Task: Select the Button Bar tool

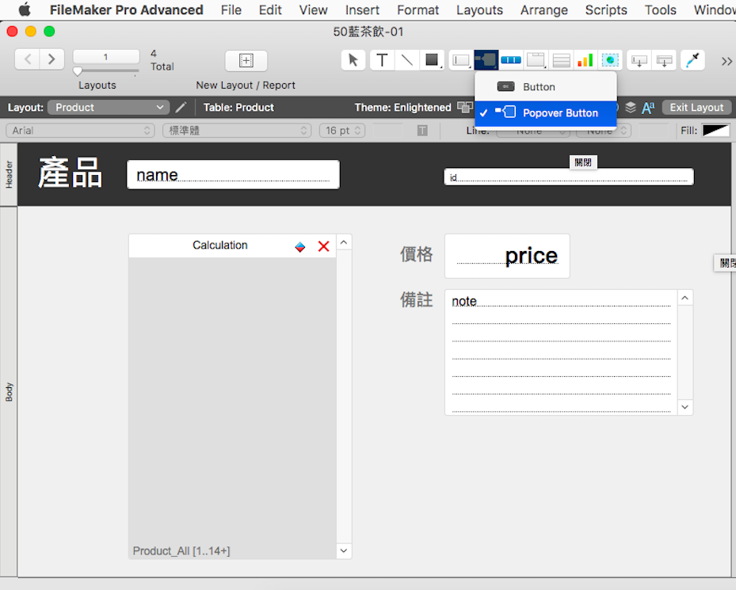Action: 511,60
